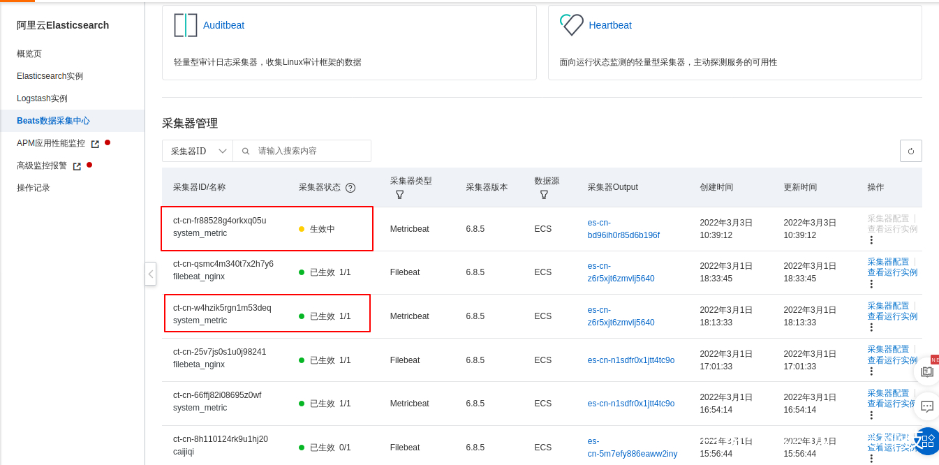Image resolution: width=939 pixels, height=465 pixels.
Task: Go to 概览页 in sidebar
Action: click(x=29, y=54)
